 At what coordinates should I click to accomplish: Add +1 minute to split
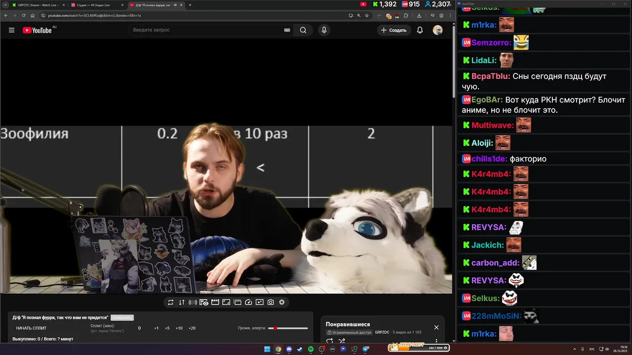(156, 328)
